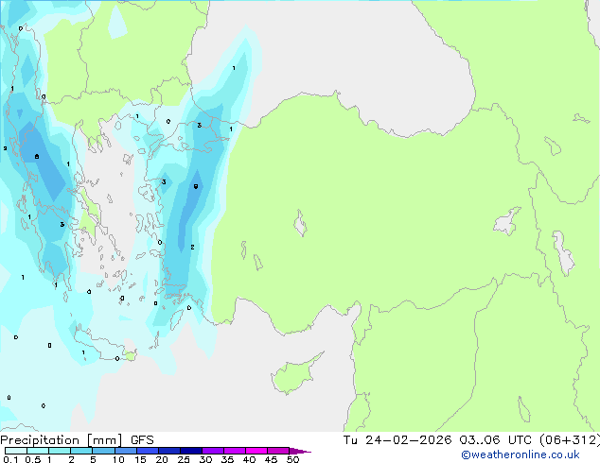The width and height of the screenshot is (600, 463).
Task: Click the '0.5' legend scale label
Action: (33, 459)
